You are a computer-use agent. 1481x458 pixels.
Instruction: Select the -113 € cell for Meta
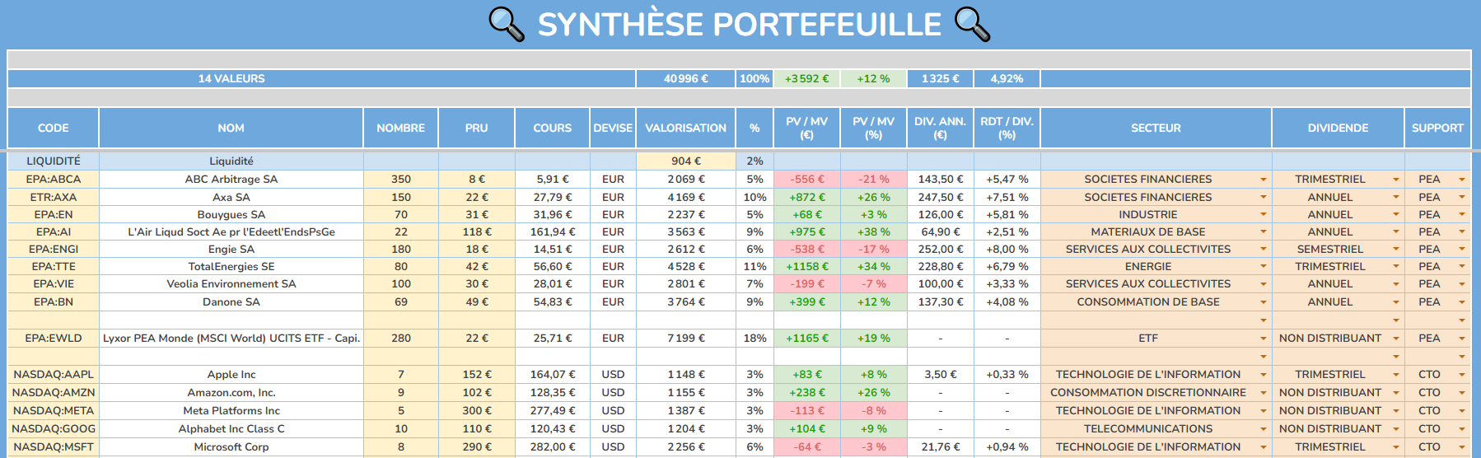(x=807, y=411)
